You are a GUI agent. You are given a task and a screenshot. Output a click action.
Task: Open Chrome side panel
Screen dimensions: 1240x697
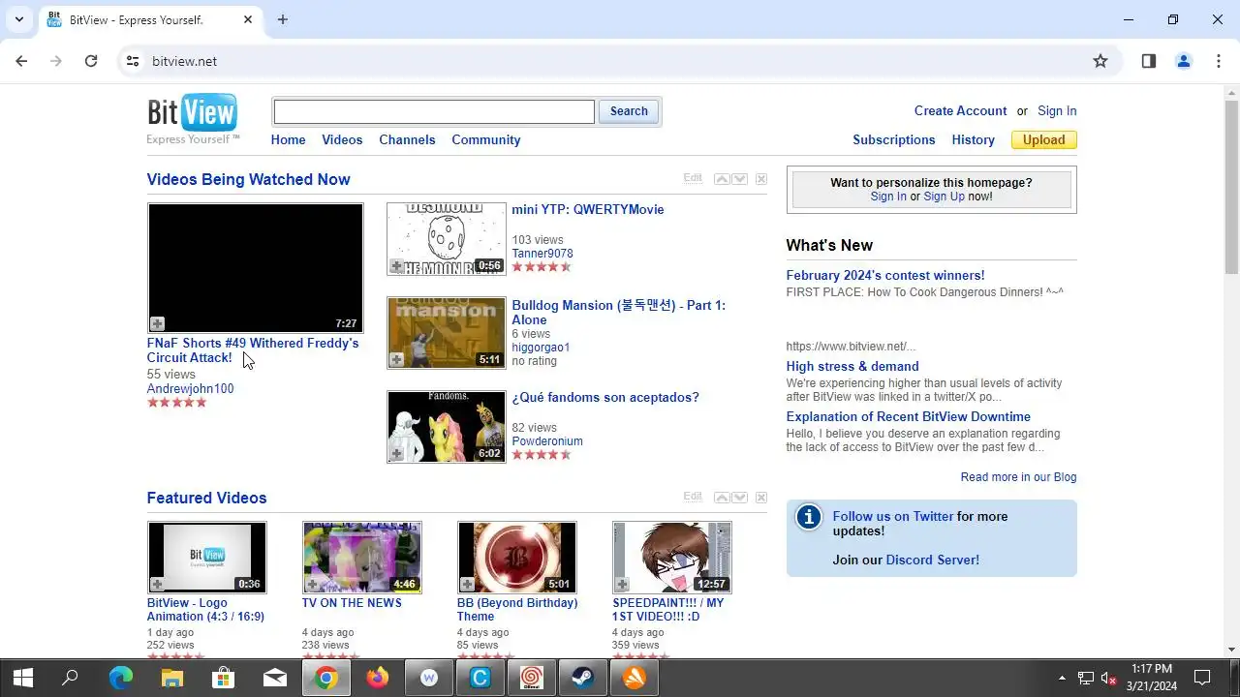click(x=1149, y=61)
